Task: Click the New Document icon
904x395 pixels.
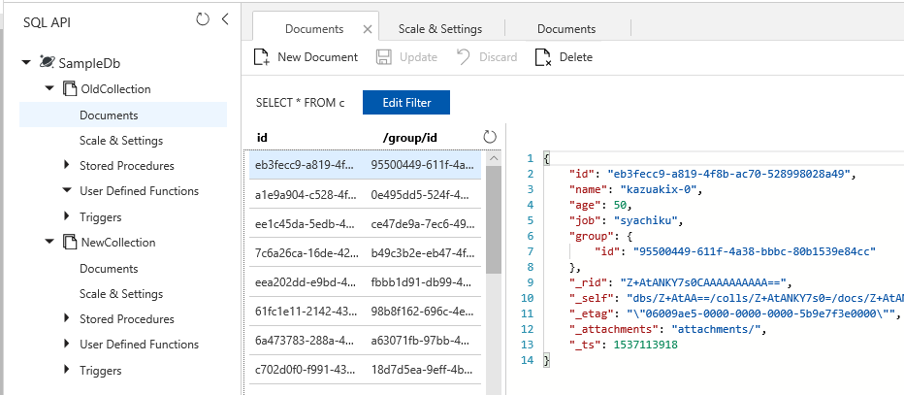Action: (x=262, y=57)
